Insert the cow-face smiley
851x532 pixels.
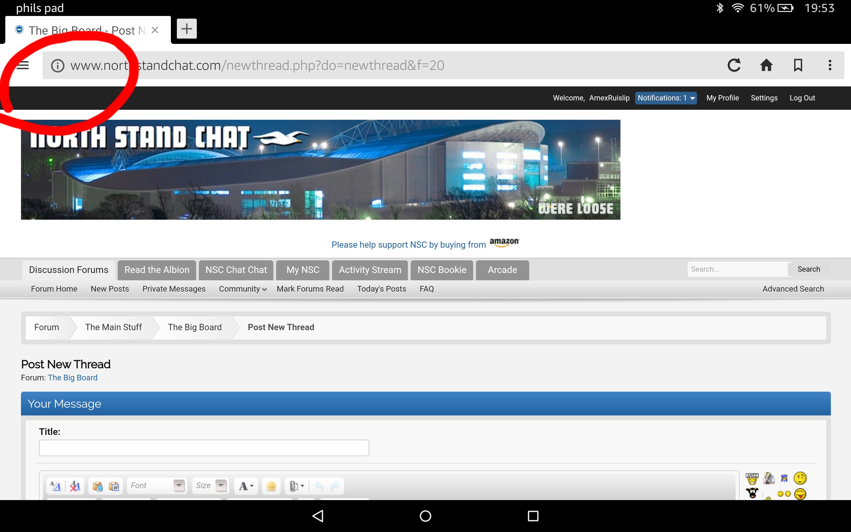752,493
